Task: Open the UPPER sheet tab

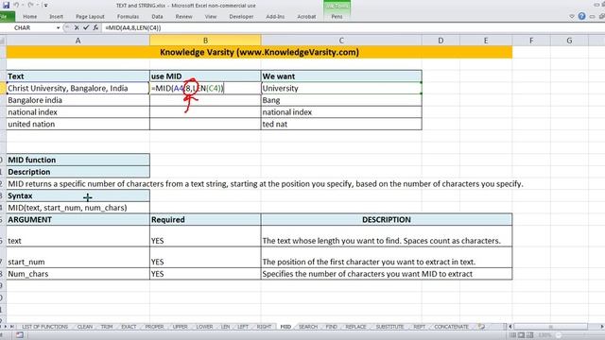Action: pyautogui.click(x=180, y=327)
